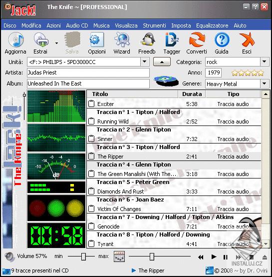Click the play button in playback controls
The height and width of the screenshot is (277, 272).
[214, 256]
